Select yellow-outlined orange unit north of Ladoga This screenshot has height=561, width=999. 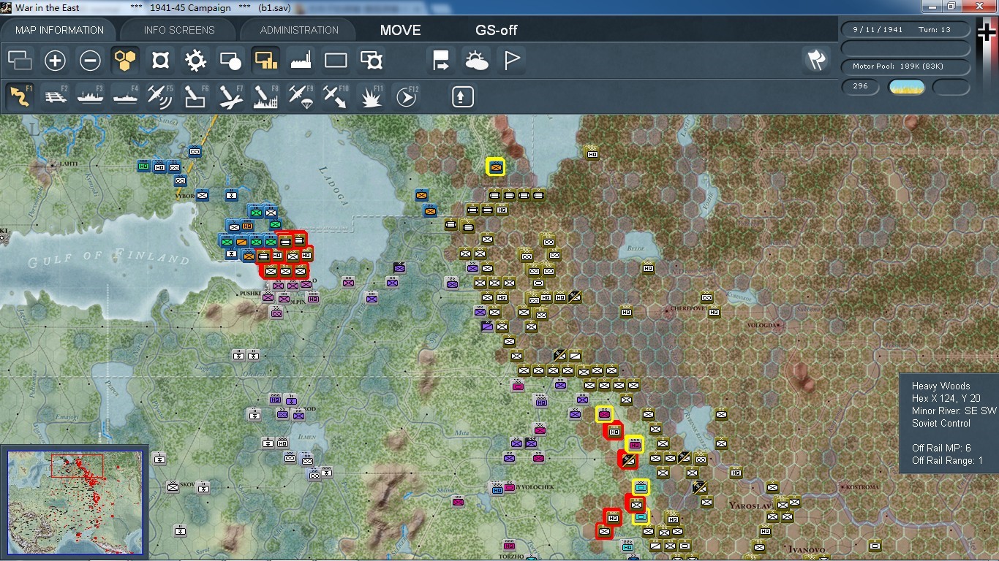tap(497, 167)
